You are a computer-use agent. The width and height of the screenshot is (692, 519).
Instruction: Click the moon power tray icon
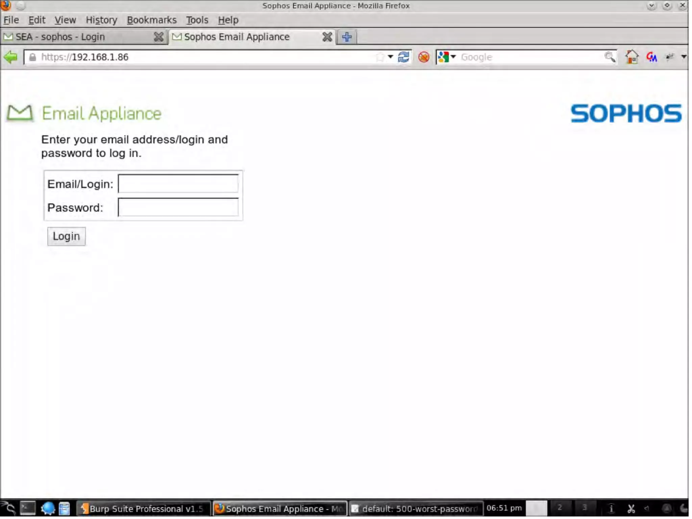tap(684, 509)
